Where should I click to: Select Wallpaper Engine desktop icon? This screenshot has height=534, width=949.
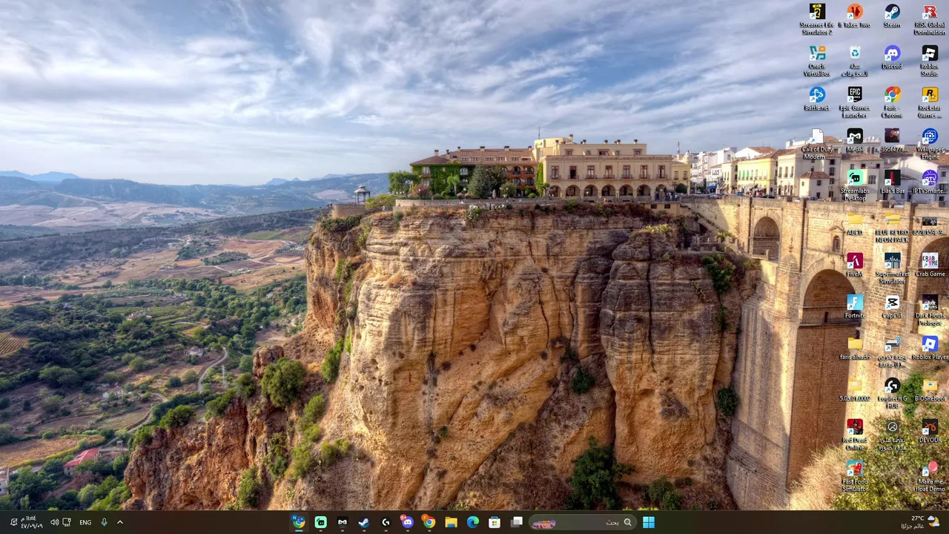tap(930, 143)
